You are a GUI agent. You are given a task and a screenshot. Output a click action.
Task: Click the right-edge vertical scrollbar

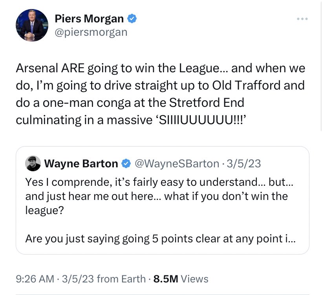click(321, 79)
